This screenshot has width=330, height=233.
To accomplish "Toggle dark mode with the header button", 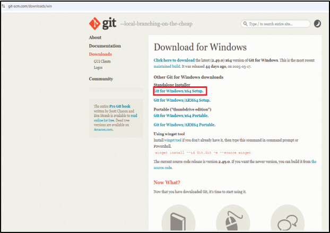I will click(x=317, y=24).
